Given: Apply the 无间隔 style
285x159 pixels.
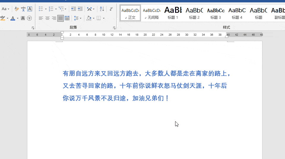Looking at the screenshot, I should point(152,13).
